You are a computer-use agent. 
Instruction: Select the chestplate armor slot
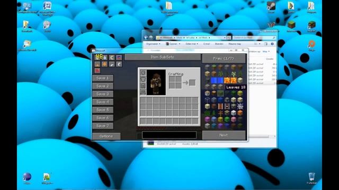143,79
